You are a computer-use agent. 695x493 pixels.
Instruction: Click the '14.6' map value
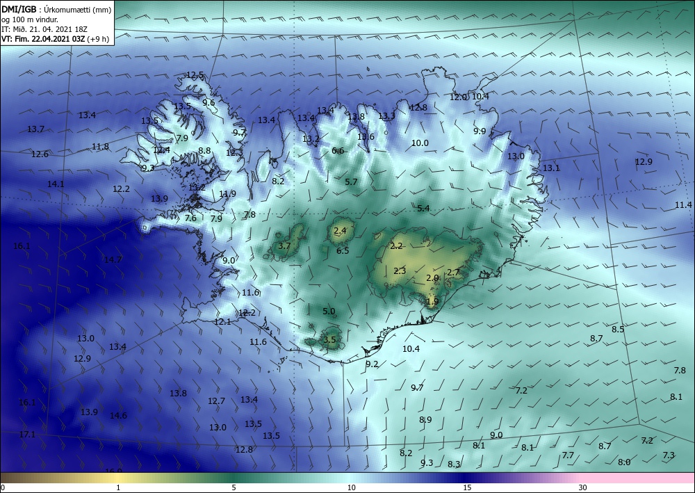(118, 415)
